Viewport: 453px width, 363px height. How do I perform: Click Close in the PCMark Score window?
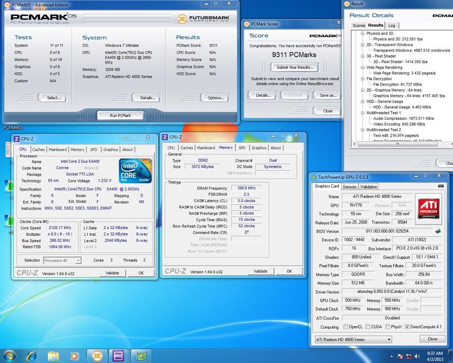328,111
